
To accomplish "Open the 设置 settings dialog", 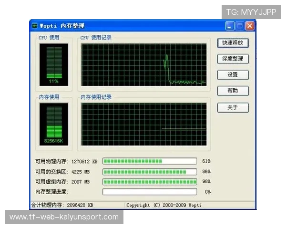I will [x=233, y=75].
